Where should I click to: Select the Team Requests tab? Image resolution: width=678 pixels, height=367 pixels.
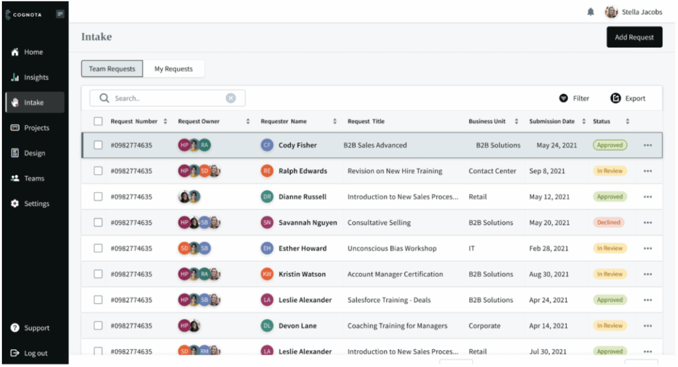tap(112, 69)
